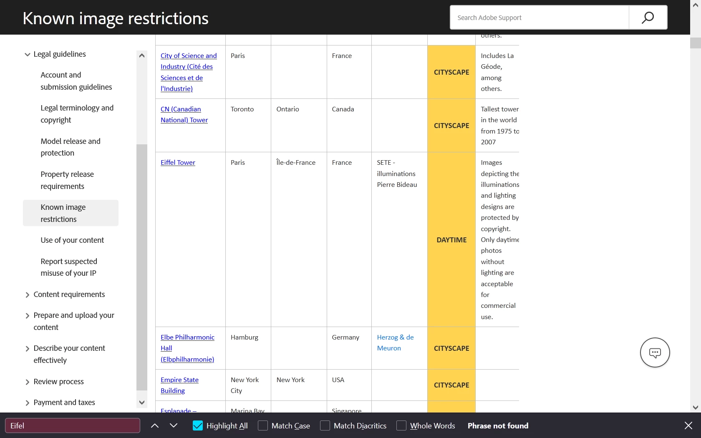
Task: Page scrollbar up arrow
Action: 696,5
